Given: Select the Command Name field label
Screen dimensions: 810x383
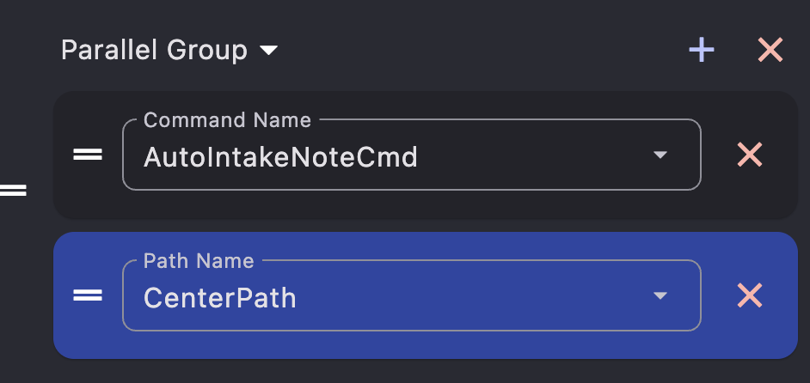Looking at the screenshot, I should tap(227, 120).
